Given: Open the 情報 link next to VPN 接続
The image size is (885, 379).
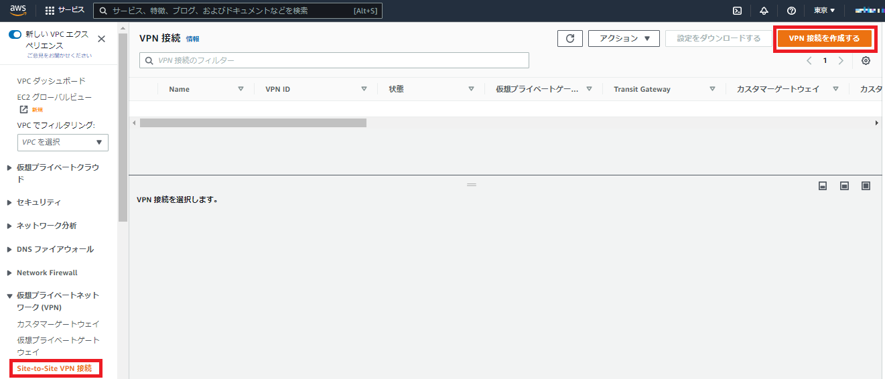Looking at the screenshot, I should pos(192,40).
